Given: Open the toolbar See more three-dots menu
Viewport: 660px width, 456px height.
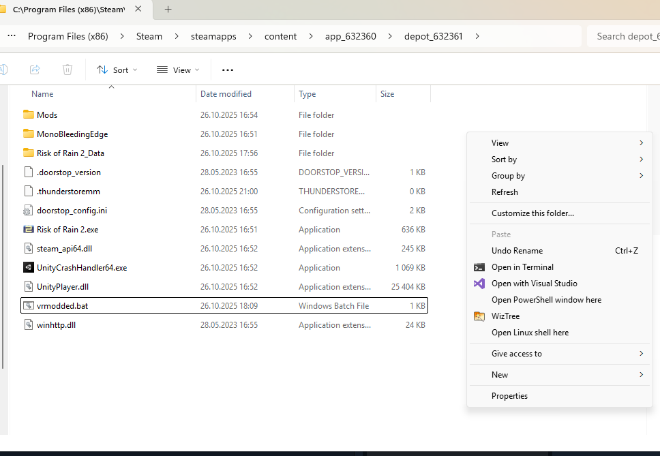Looking at the screenshot, I should [227, 70].
